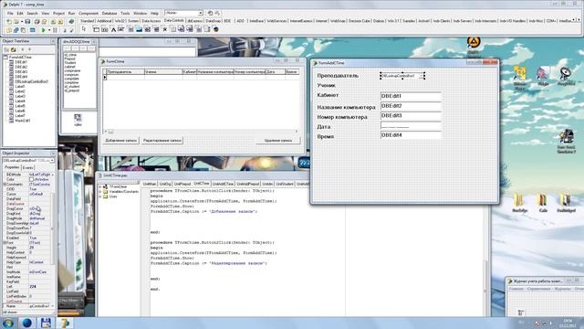Screen dimensions: 584x329
Task: Switch to the UnitAddCTime editor tab
Action: pos(223,184)
